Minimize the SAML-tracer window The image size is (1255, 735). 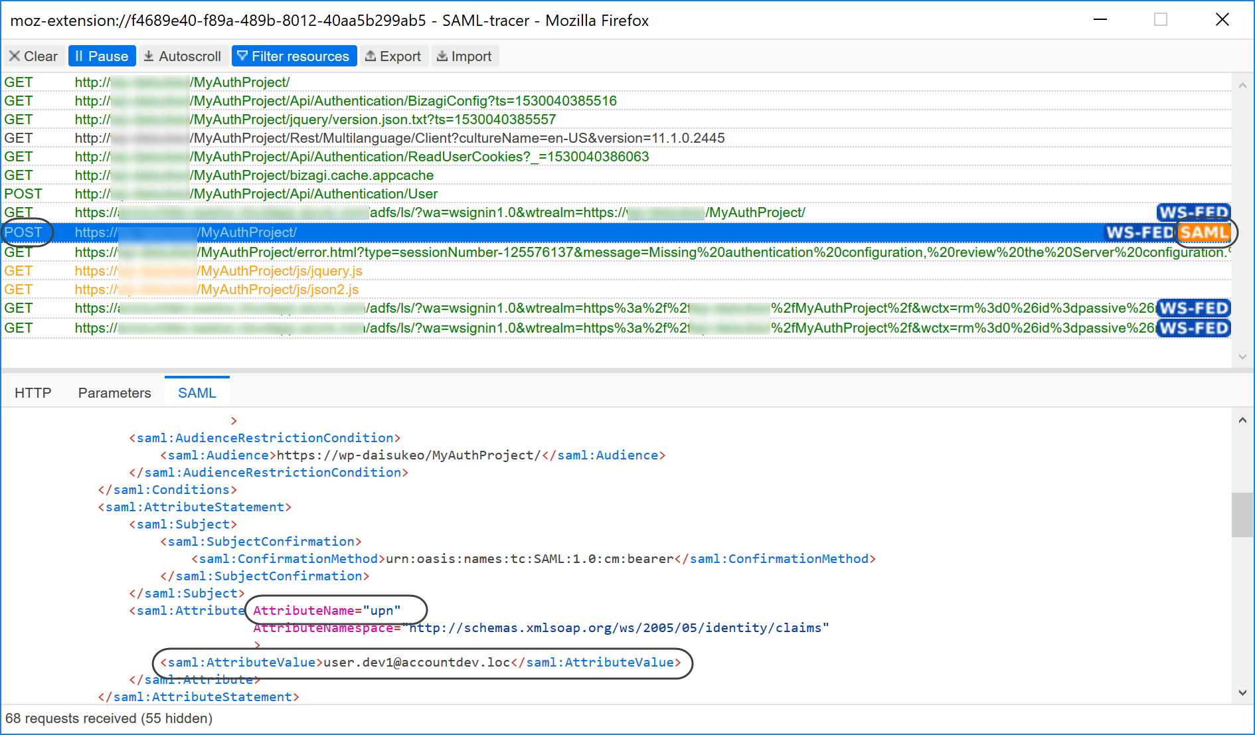tap(1100, 20)
